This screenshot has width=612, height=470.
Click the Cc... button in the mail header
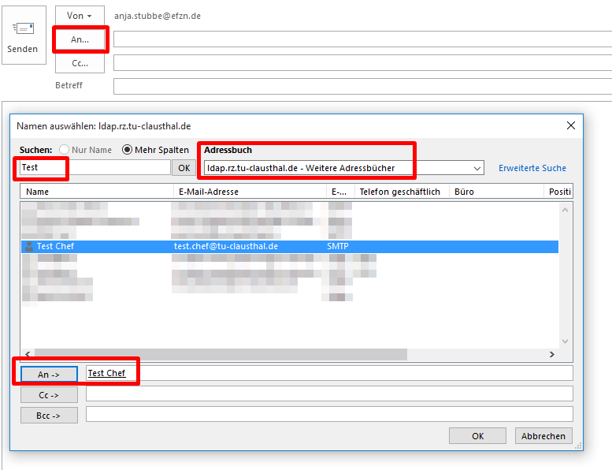click(x=80, y=63)
